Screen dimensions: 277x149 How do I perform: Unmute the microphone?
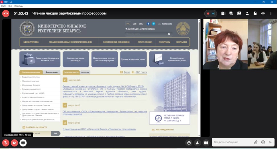coord(5,143)
